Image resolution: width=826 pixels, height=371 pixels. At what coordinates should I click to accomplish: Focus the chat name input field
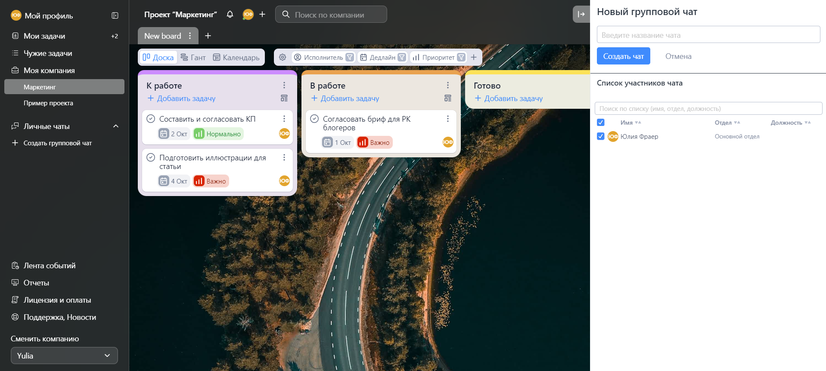click(x=708, y=35)
